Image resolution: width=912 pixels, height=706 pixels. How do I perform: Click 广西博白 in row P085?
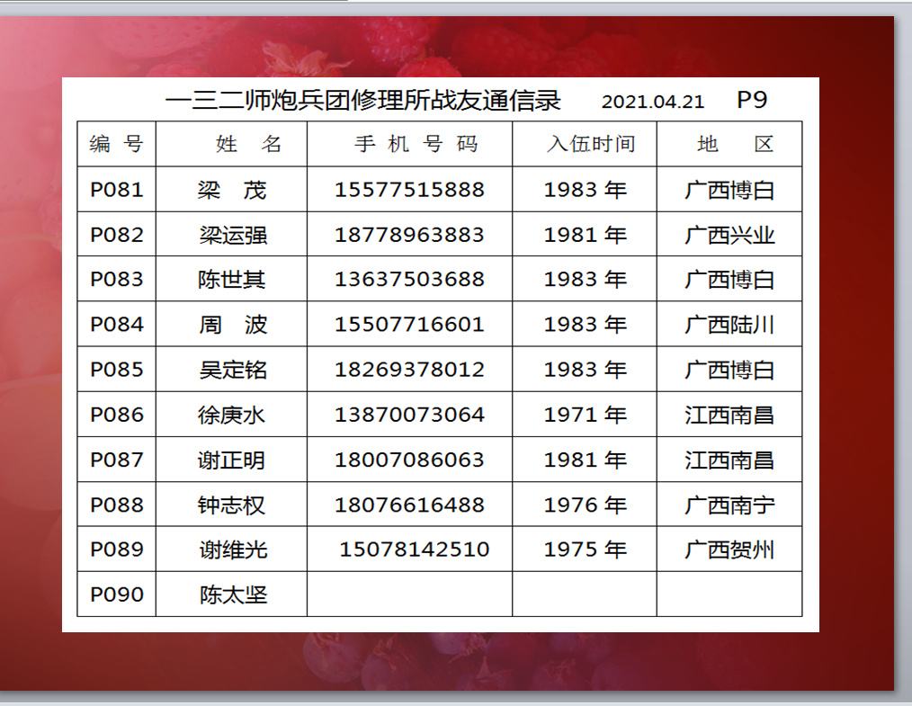[729, 370]
